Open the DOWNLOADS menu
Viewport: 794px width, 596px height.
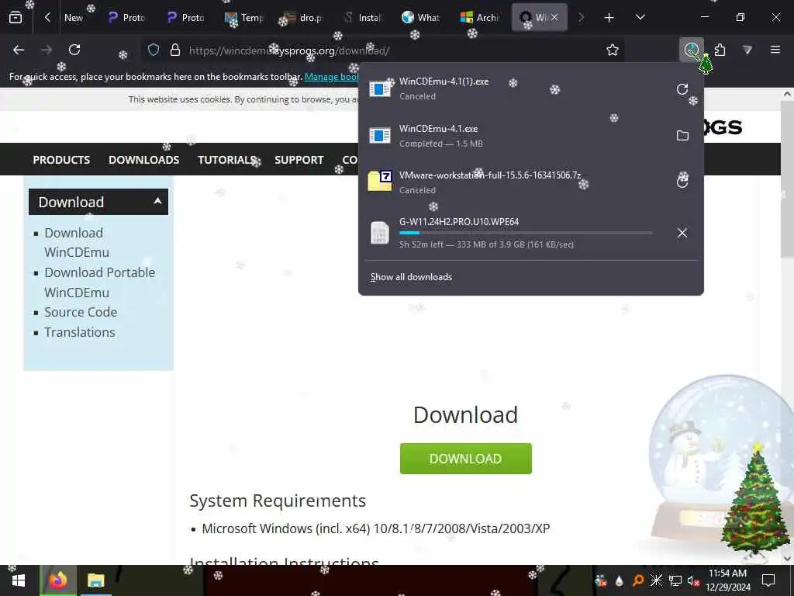tap(143, 160)
